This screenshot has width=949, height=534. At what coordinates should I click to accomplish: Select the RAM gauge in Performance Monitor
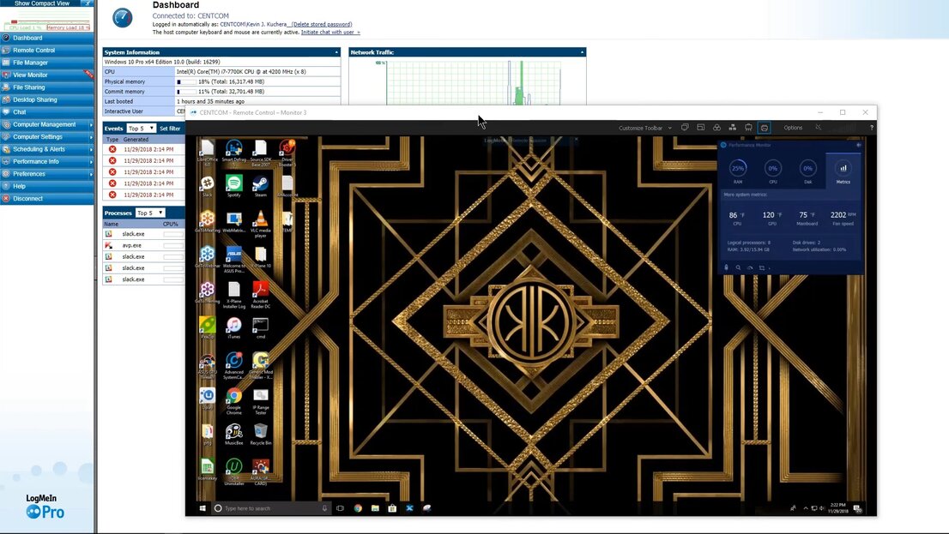tap(737, 169)
